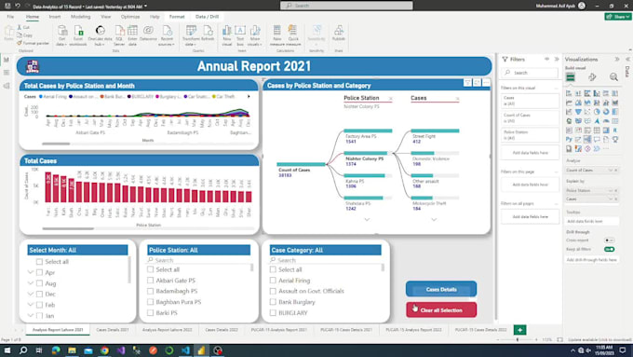Click Focus mode icon on decomposition visual
The width and height of the screenshot is (633, 357).
477,82
